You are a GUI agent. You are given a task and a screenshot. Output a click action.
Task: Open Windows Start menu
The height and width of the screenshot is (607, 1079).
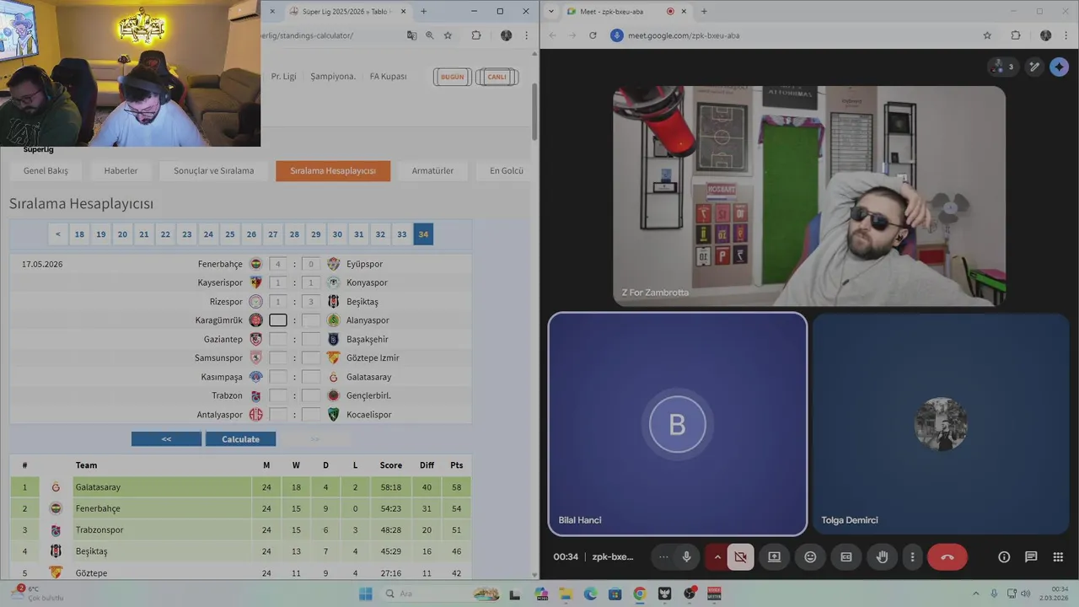pos(365,594)
